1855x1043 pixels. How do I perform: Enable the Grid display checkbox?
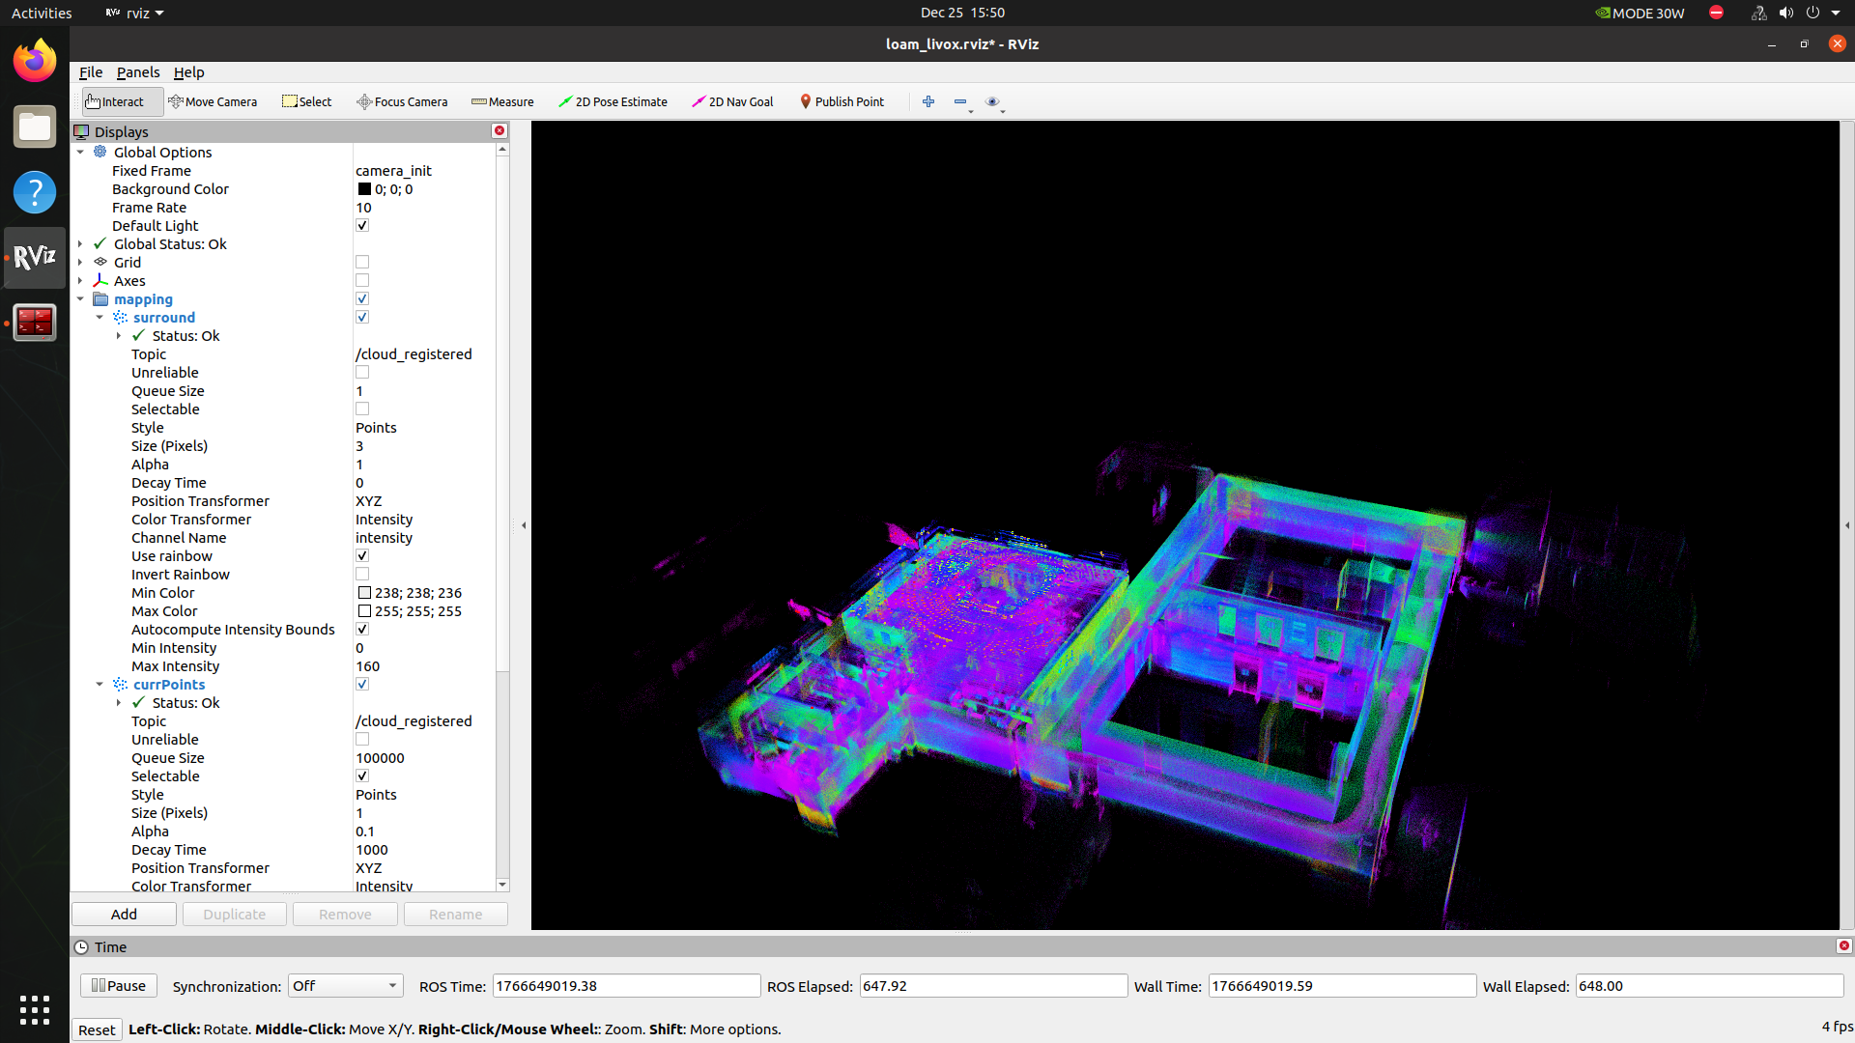362,263
